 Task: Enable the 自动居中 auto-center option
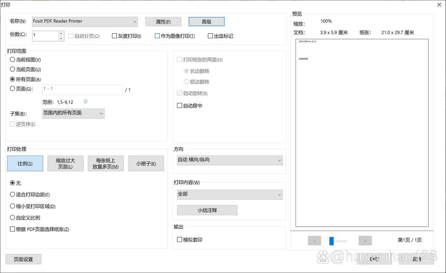tap(179, 105)
